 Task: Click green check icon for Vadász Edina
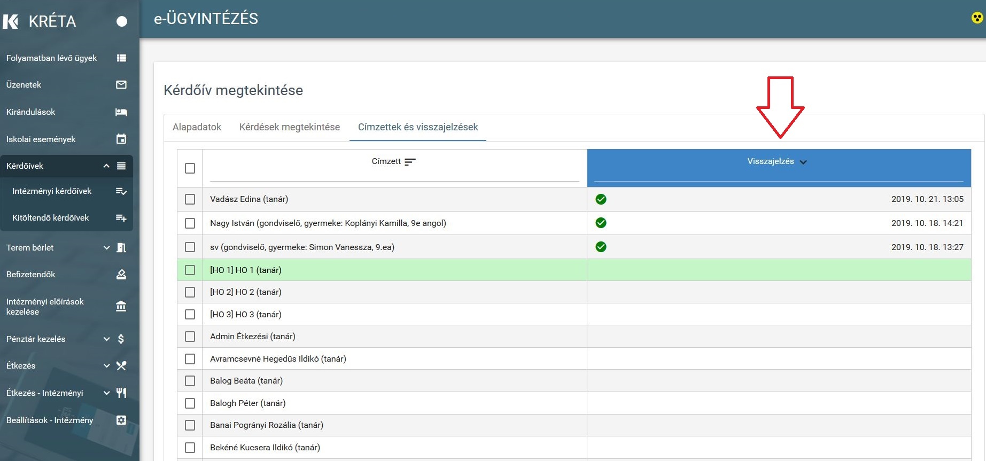point(601,199)
